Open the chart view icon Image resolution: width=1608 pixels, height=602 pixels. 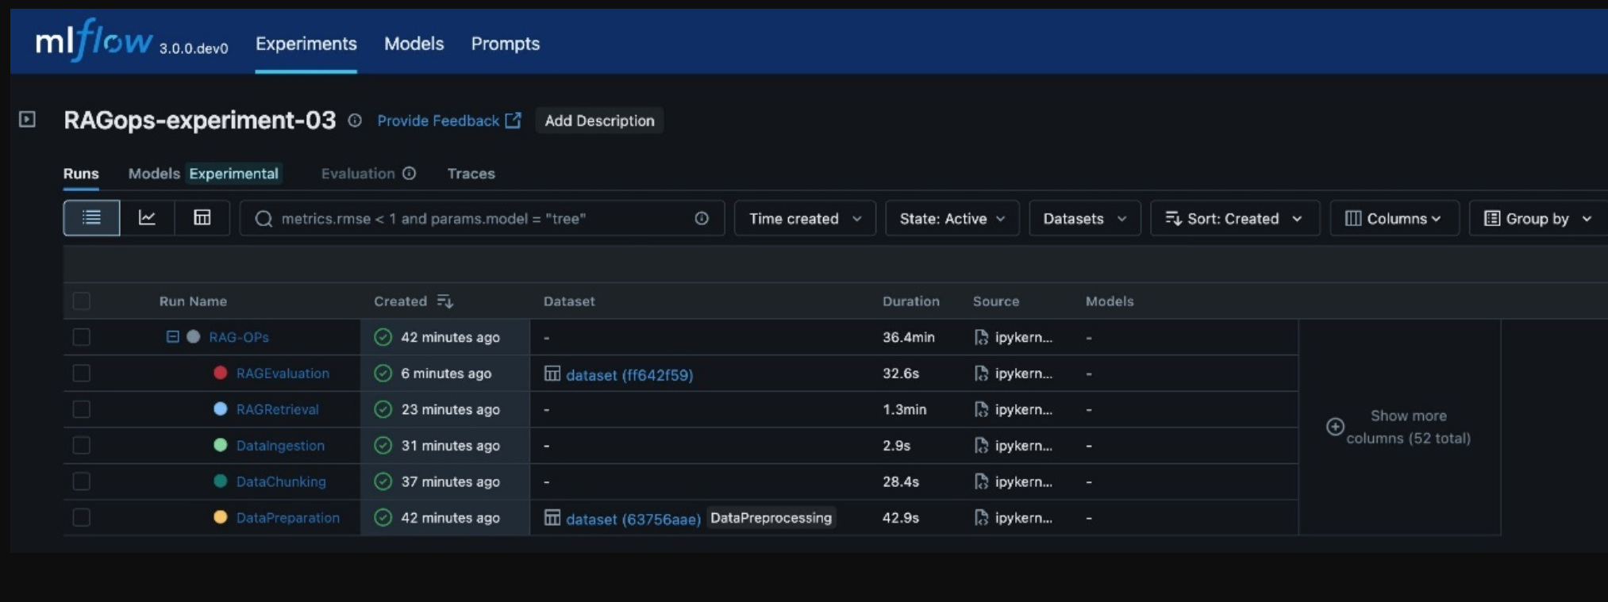(147, 218)
